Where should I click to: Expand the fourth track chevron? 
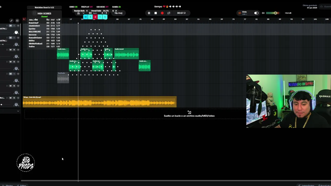[18, 62]
